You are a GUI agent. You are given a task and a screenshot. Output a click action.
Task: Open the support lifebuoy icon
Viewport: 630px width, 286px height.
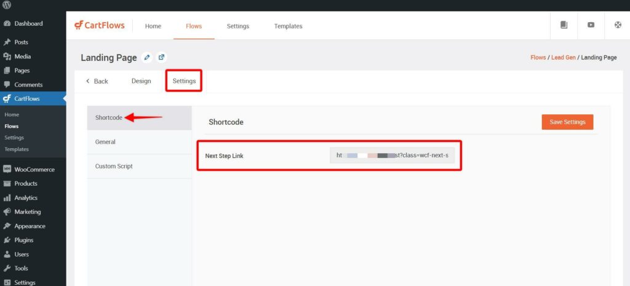[618, 25]
